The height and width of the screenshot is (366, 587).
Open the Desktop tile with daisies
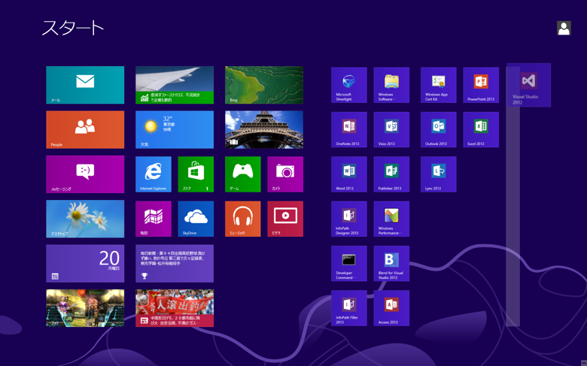[85, 219]
